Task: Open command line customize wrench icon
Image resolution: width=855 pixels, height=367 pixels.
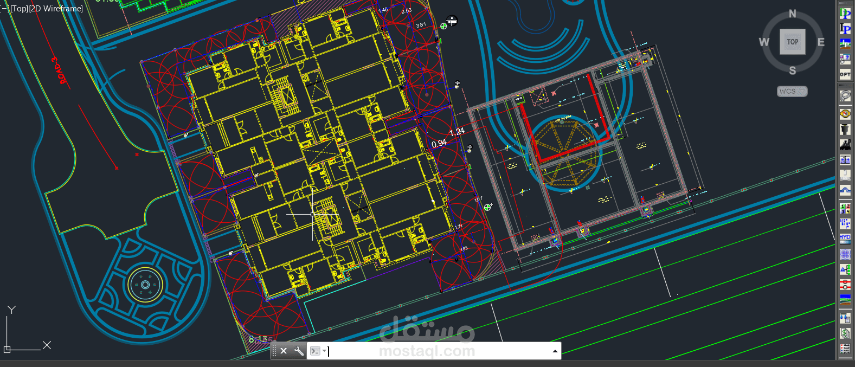Action: coord(299,351)
